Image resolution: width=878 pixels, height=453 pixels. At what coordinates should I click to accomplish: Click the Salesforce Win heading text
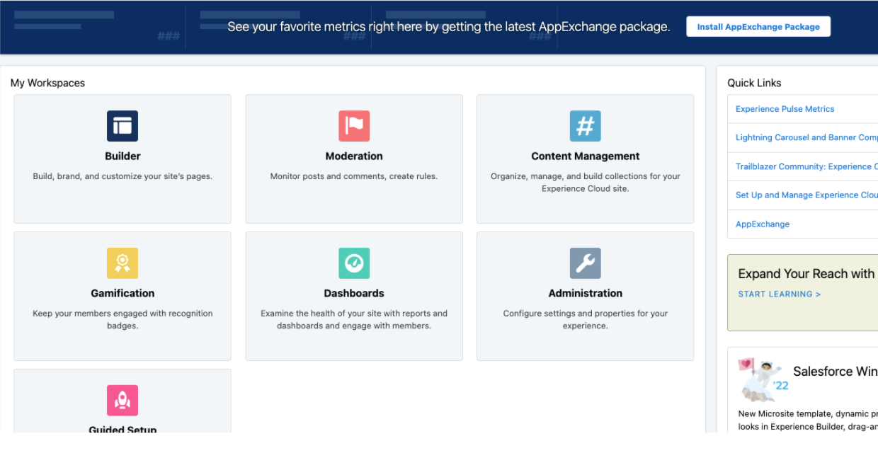tap(836, 372)
